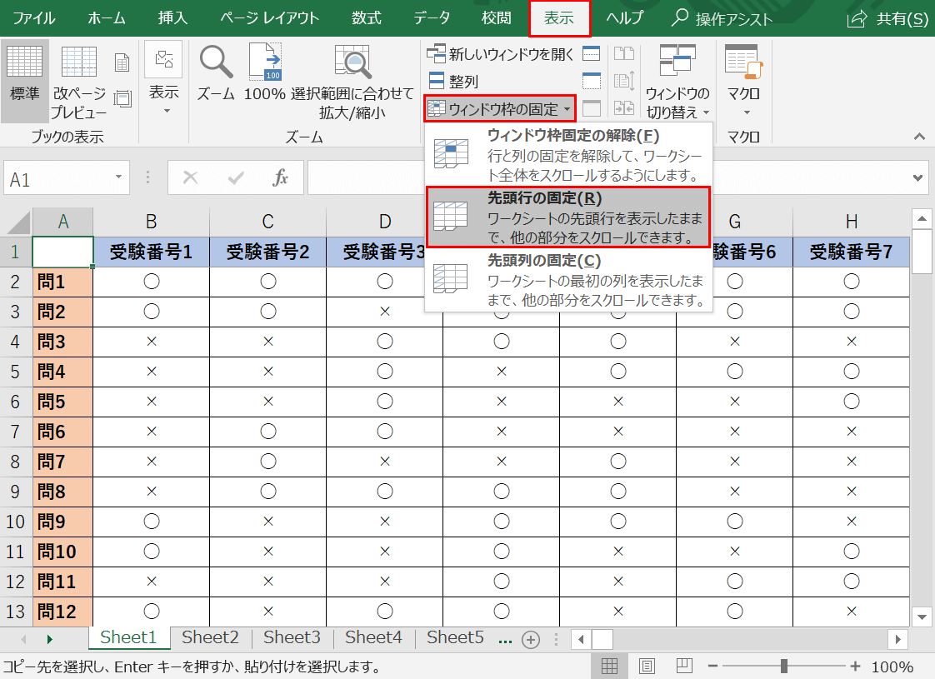Expand the Freeze Panes (ウィンドウ枠の固定) dropdown
The height and width of the screenshot is (679, 935).
pos(500,109)
